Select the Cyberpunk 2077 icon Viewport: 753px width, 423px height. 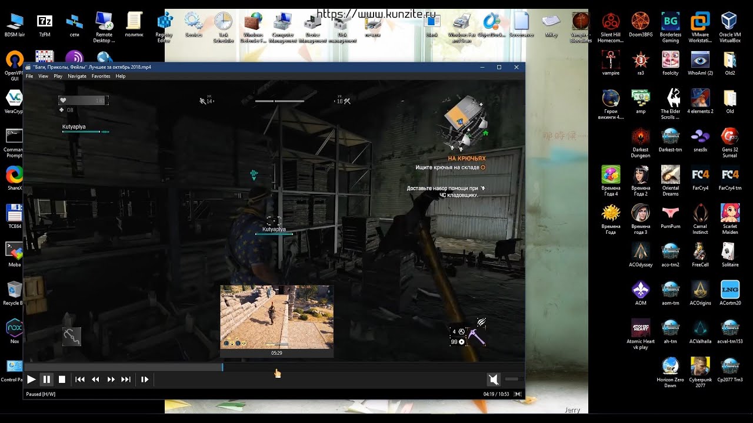(x=700, y=373)
